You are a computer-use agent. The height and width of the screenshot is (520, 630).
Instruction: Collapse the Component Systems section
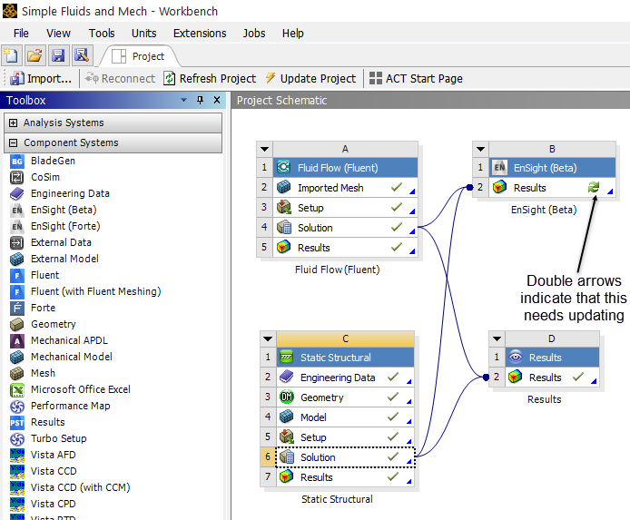[x=13, y=143]
